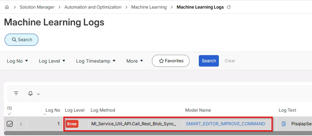This screenshot has height=136, width=312.
Task: Click Machine Learning Logs breadcrumb
Action: click(x=200, y=7)
